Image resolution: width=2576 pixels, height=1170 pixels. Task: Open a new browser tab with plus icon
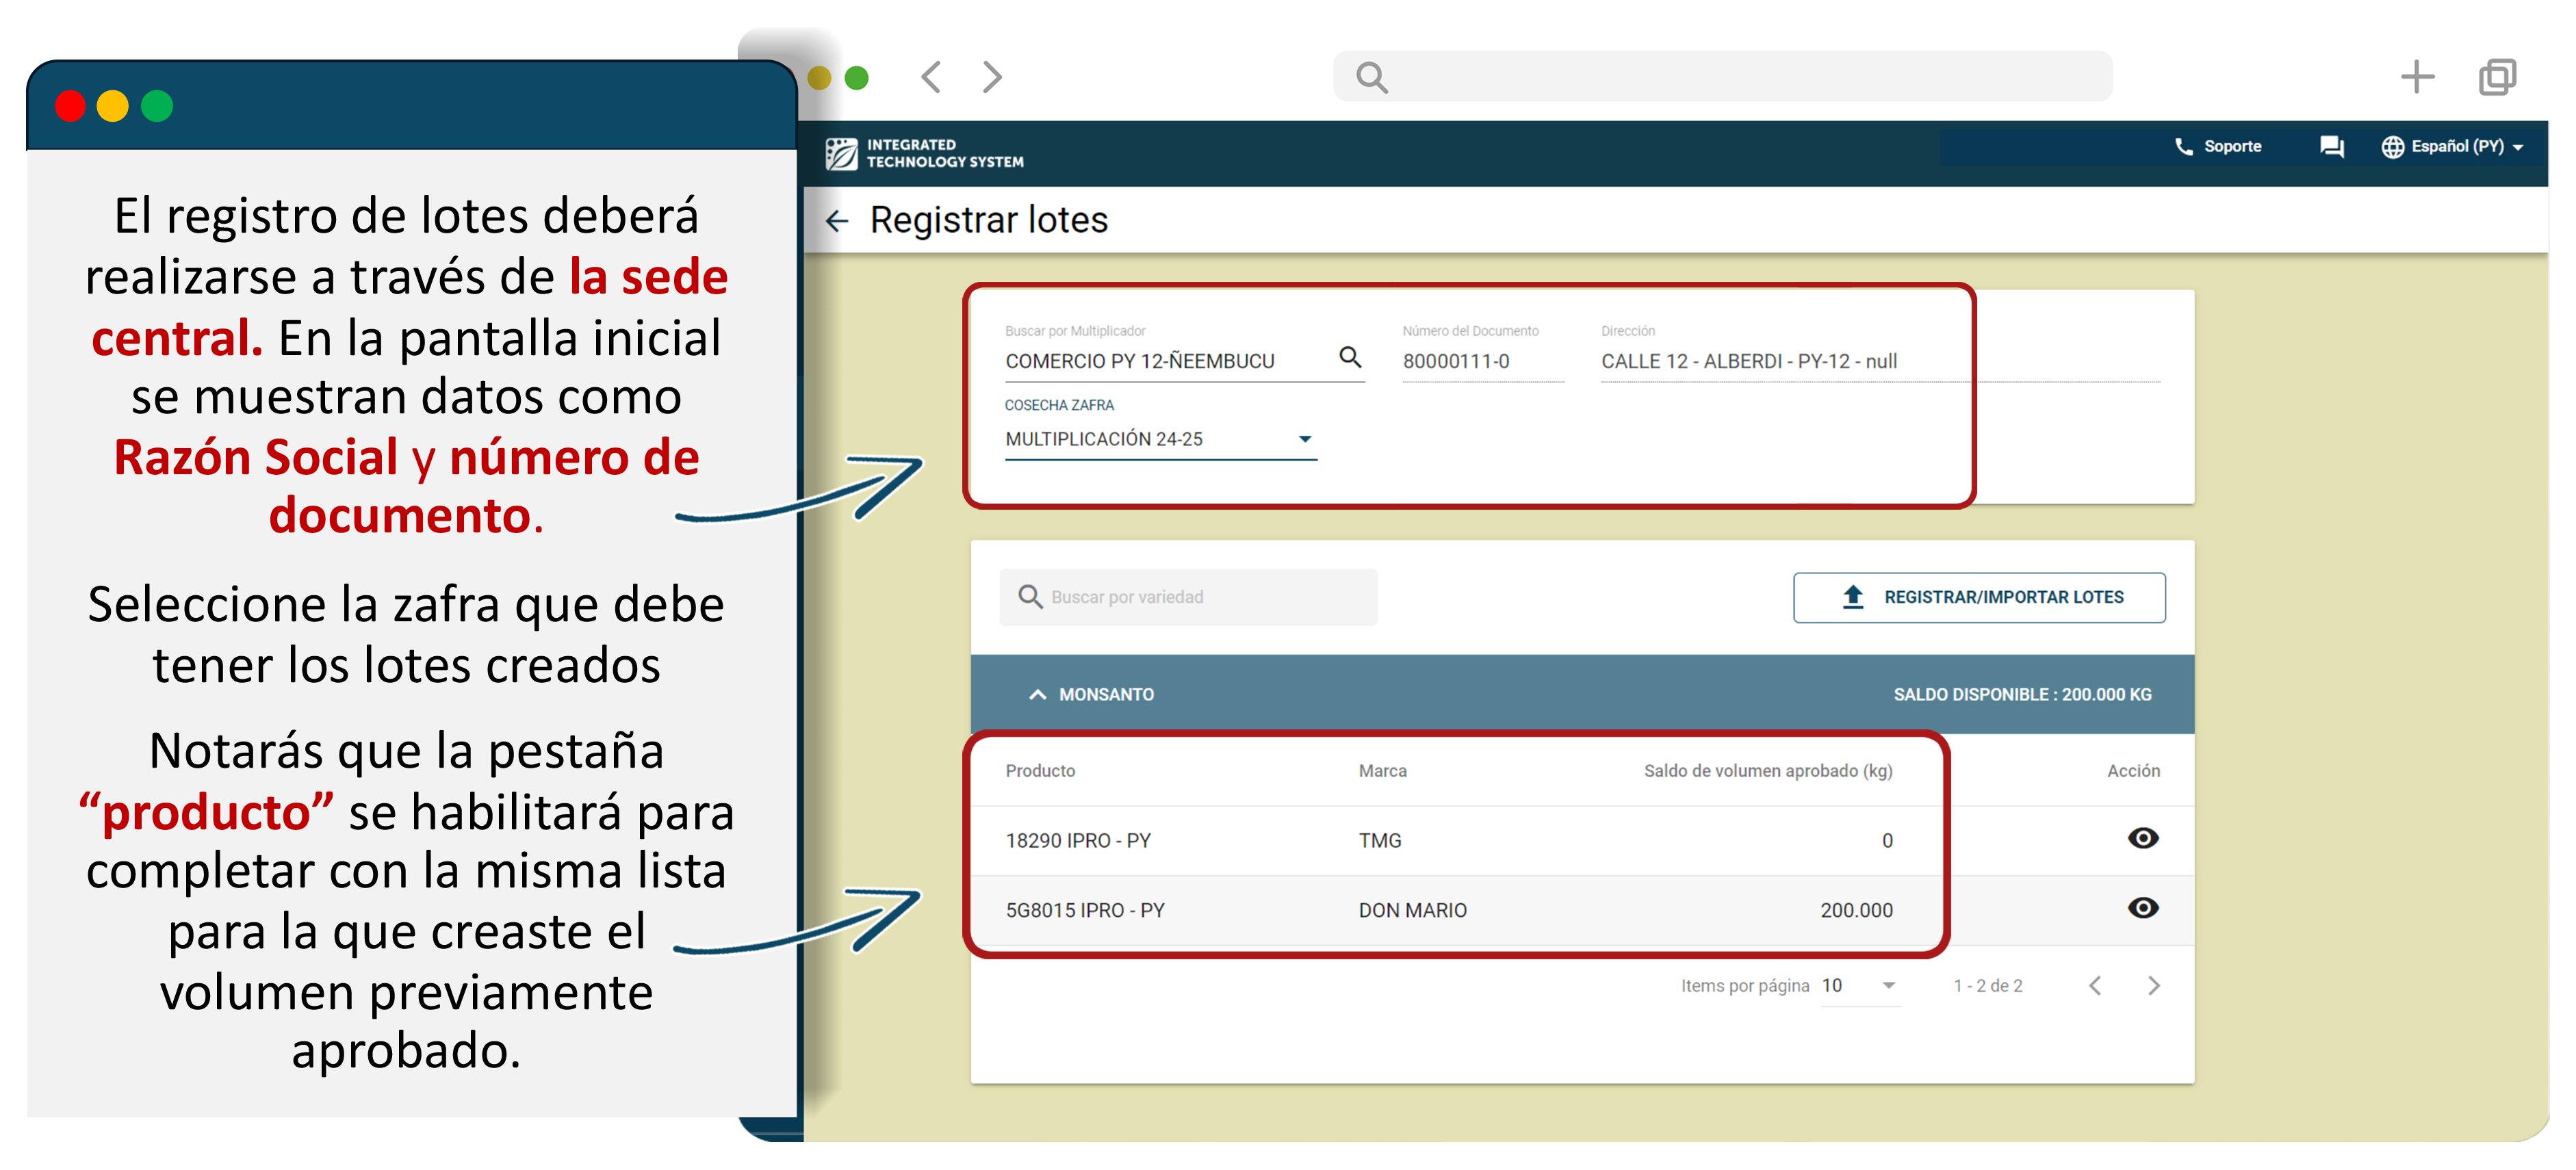click(x=2416, y=76)
